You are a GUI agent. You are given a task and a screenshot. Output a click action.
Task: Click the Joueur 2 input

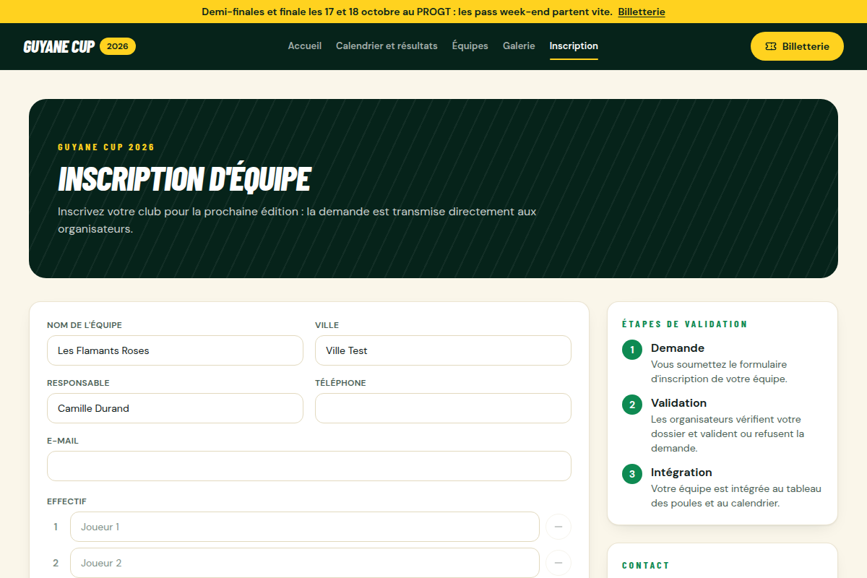(305, 563)
